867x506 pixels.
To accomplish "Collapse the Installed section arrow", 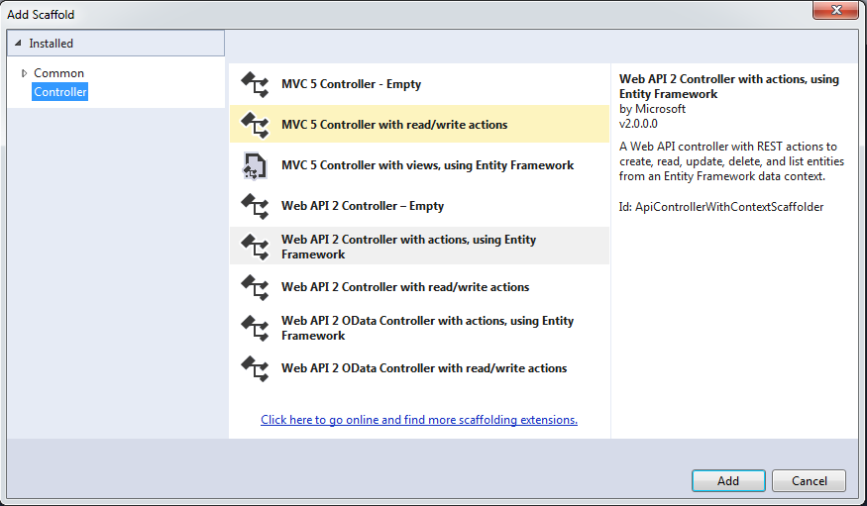I will pos(18,44).
